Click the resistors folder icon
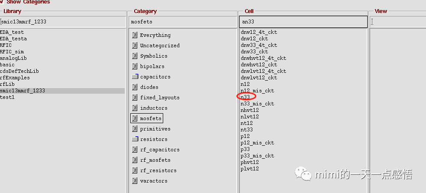The image size is (426, 193). click(x=136, y=139)
